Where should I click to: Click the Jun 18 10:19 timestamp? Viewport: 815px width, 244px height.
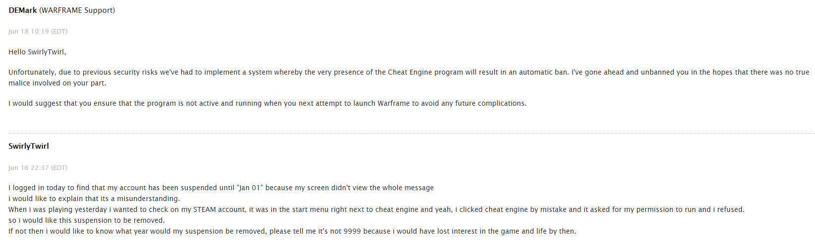38,32
